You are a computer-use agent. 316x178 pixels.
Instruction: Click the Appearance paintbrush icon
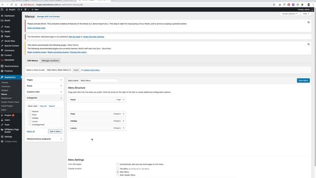coord(2,77)
